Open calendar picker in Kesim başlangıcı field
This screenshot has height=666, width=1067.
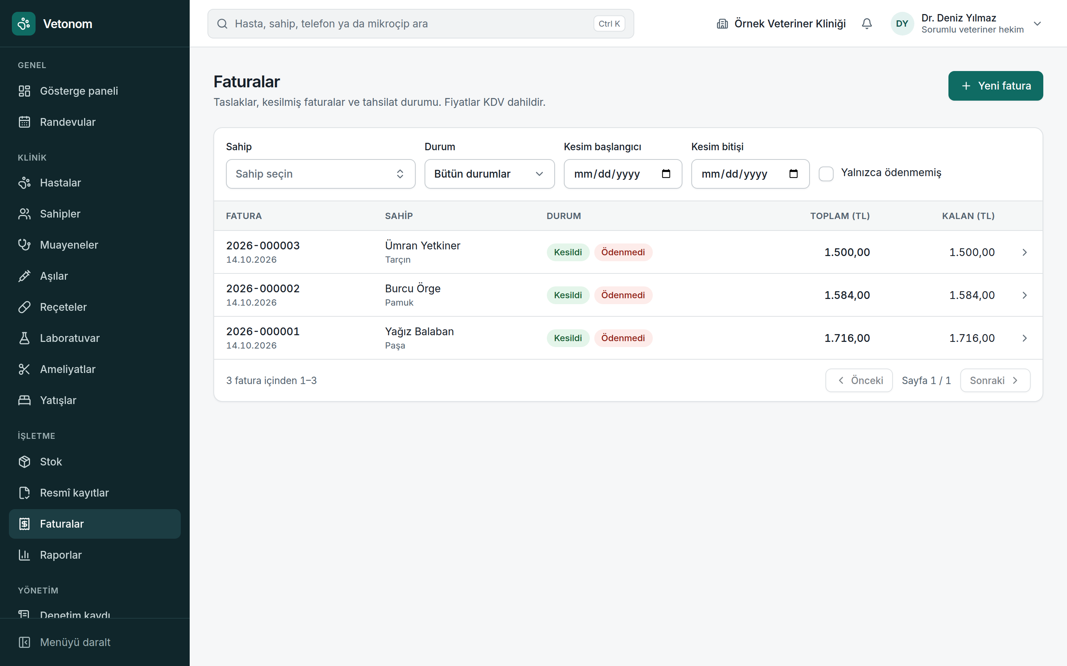(666, 174)
